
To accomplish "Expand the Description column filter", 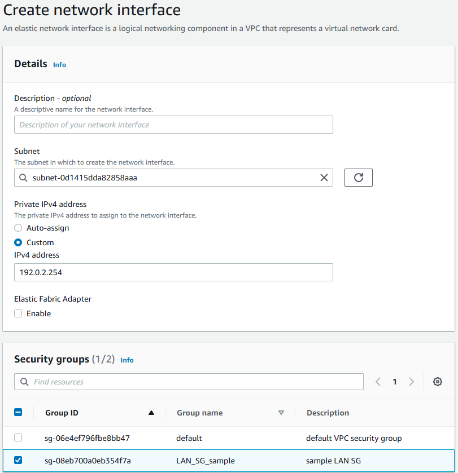I will [328, 413].
